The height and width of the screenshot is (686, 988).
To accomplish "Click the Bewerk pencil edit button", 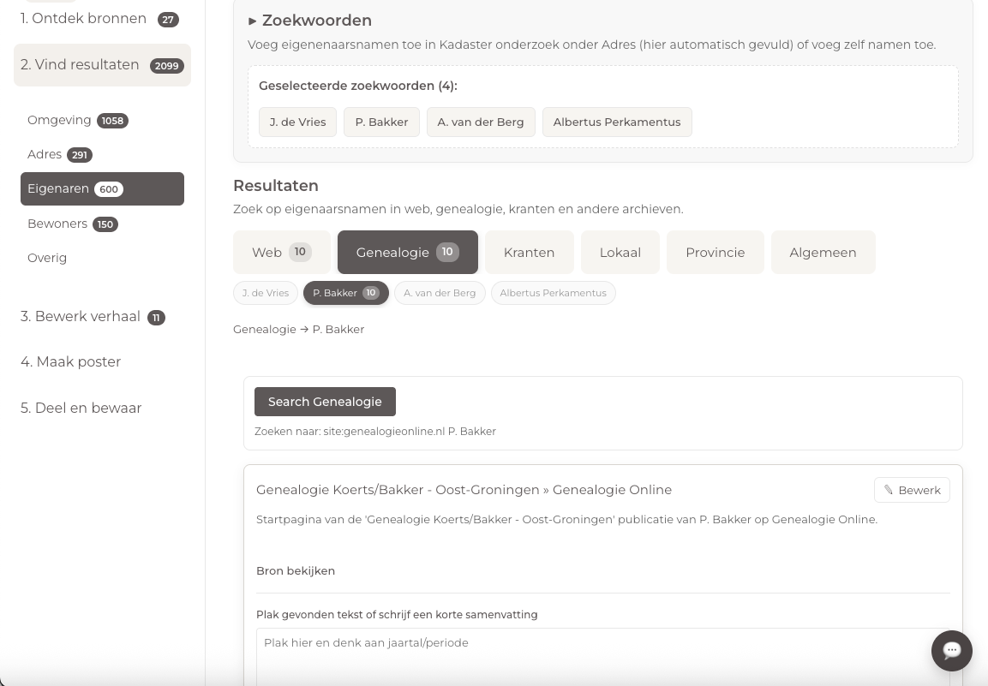I will point(912,490).
